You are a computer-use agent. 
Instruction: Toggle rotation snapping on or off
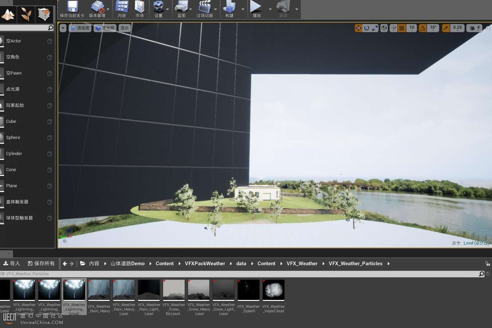point(422,28)
